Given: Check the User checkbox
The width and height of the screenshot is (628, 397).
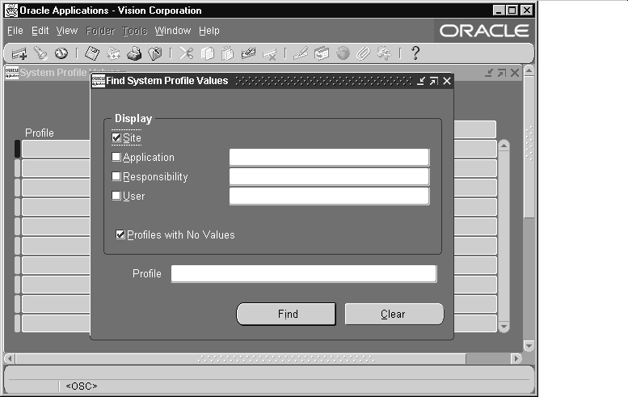Looking at the screenshot, I should click(x=116, y=196).
